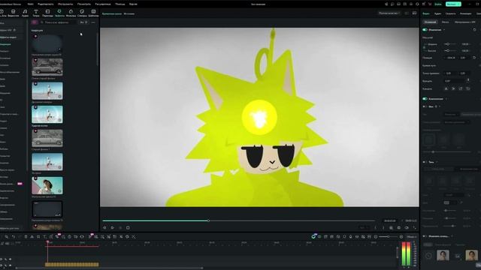
Task: Adjust the scale height slider
Action: coord(450,50)
